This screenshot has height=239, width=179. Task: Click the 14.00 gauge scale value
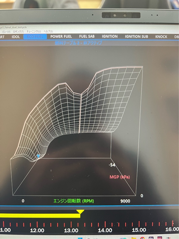tap(105, 230)
